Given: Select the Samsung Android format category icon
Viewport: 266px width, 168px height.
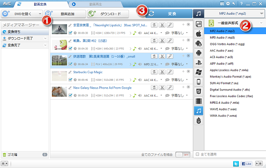Looking at the screenshot, I should coord(199,43).
